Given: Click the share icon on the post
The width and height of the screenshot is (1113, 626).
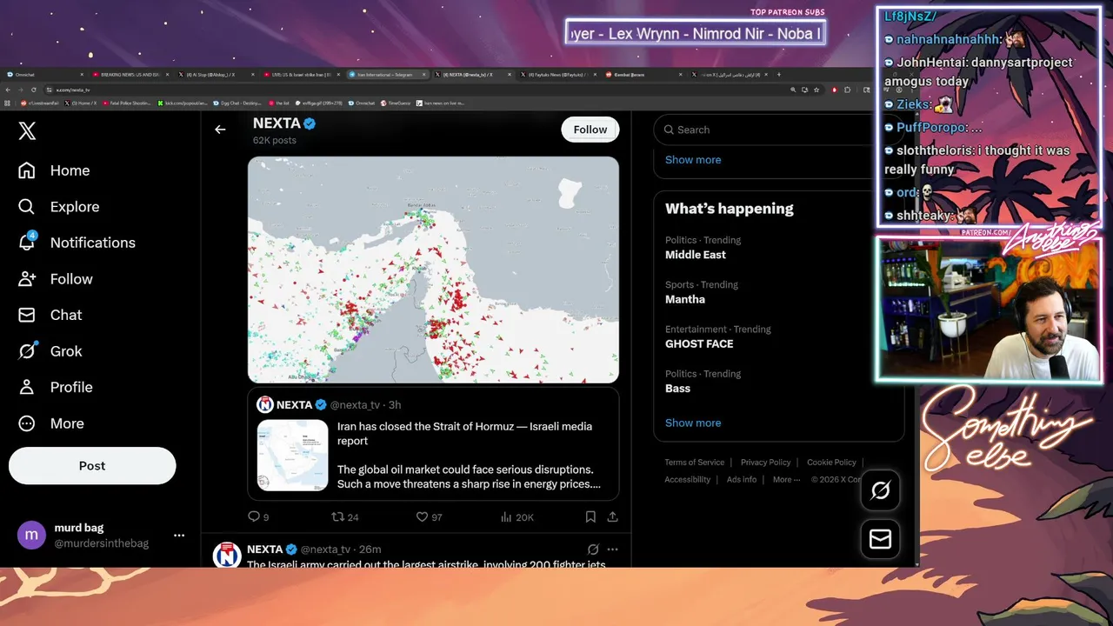Looking at the screenshot, I should [612, 516].
